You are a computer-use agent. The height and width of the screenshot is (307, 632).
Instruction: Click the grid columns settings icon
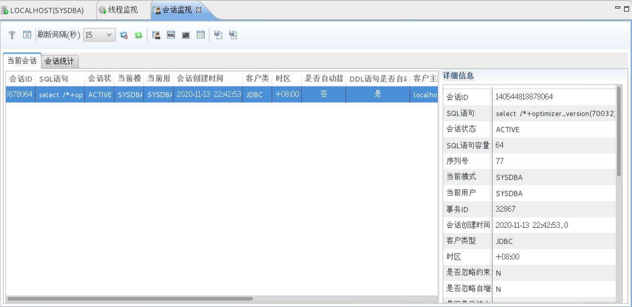200,35
